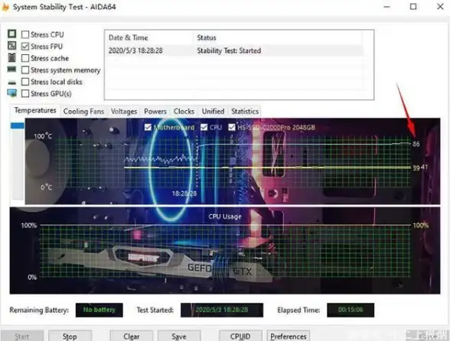Hide the HS-SSD-C2000Pro temperature line
Screen dimensions: 450x341
click(232, 127)
